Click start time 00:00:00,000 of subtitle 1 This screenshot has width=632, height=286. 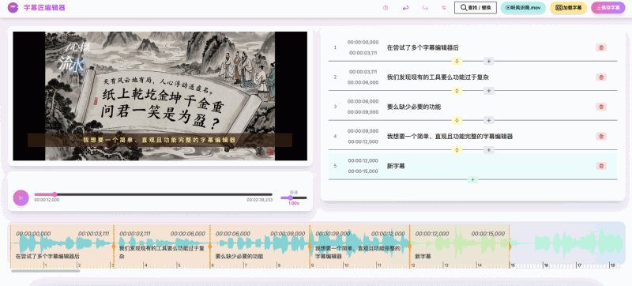[x=363, y=43]
